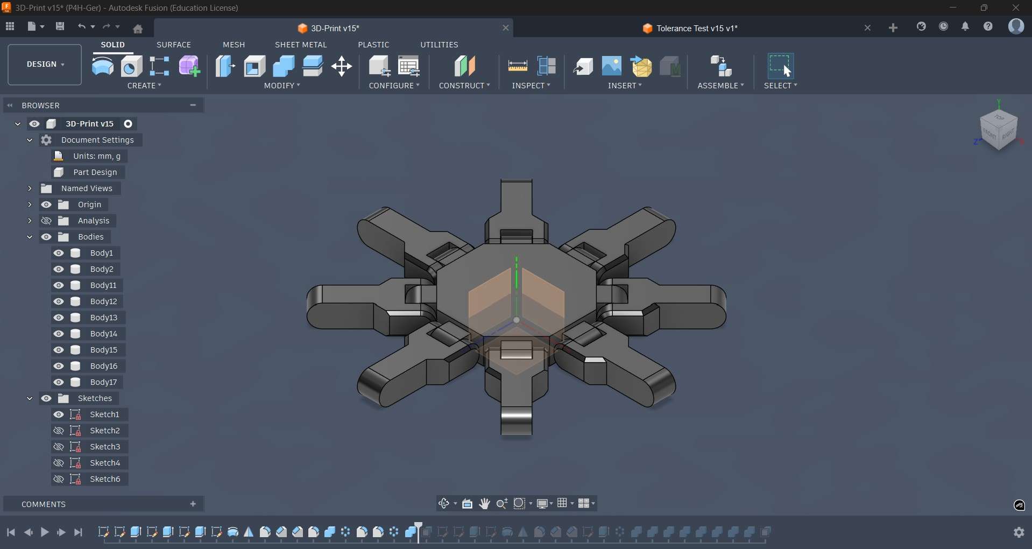Switch to the MESH tab
Screen dimensions: 1032x549
pyautogui.click(x=234, y=45)
